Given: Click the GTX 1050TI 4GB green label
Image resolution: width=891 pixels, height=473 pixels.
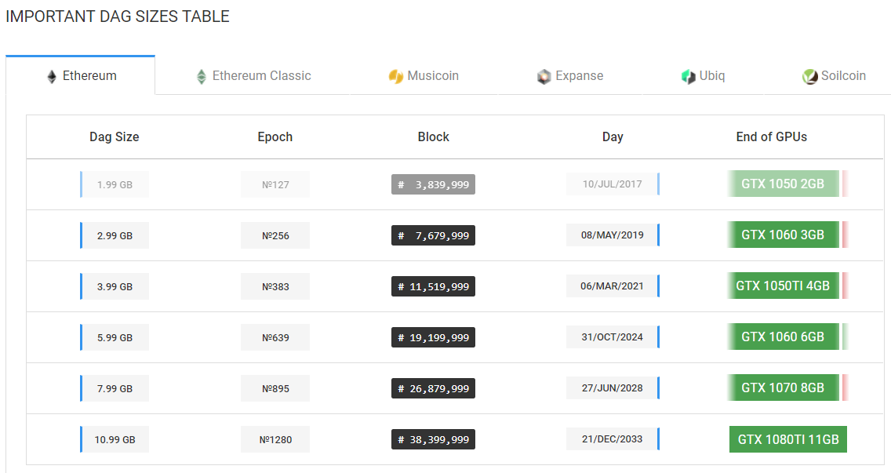Looking at the screenshot, I should click(x=783, y=286).
